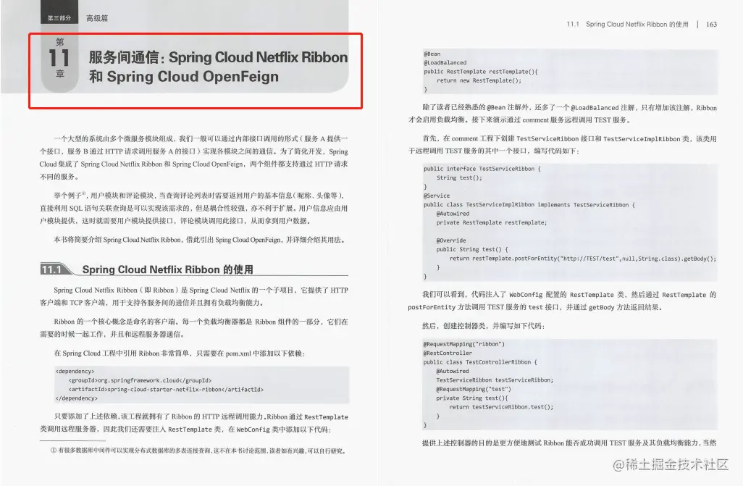Click the "@LoadBalanced" code line in the snippet
Viewport: 743px width, 486px height.
(445, 62)
